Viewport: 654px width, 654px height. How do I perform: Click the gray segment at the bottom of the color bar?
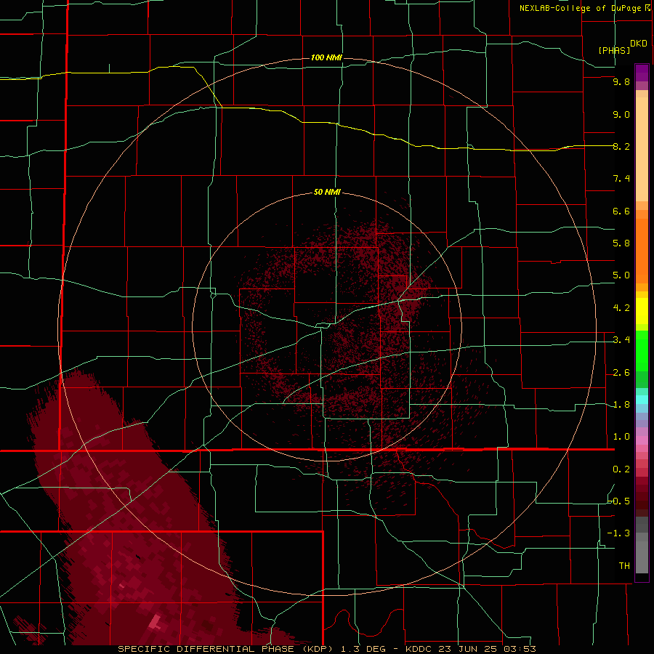642,557
